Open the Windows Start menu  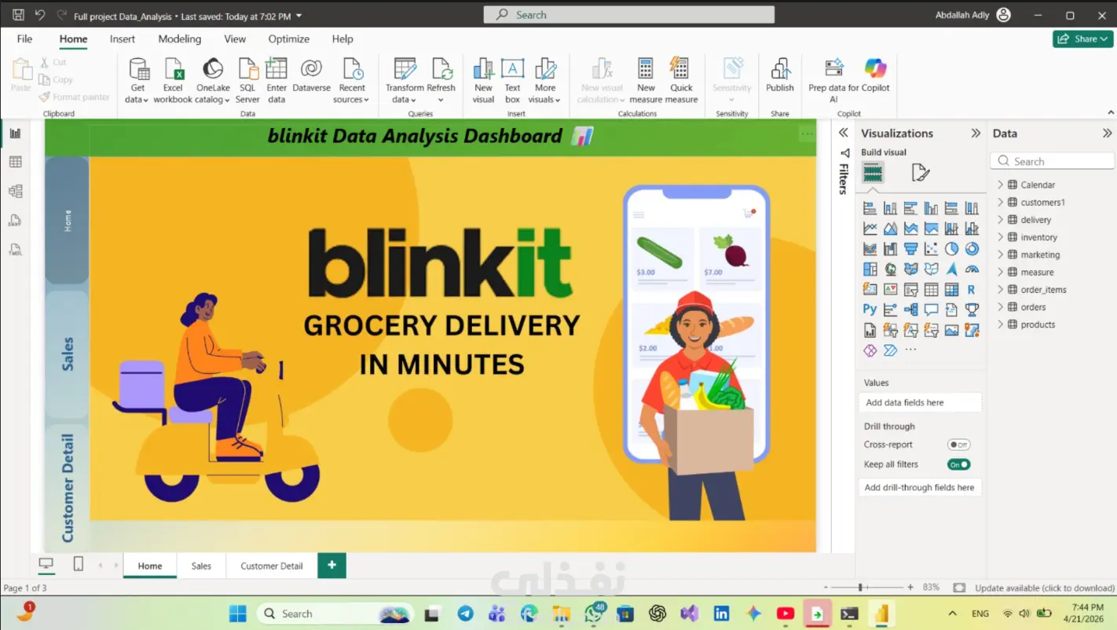pos(237,614)
